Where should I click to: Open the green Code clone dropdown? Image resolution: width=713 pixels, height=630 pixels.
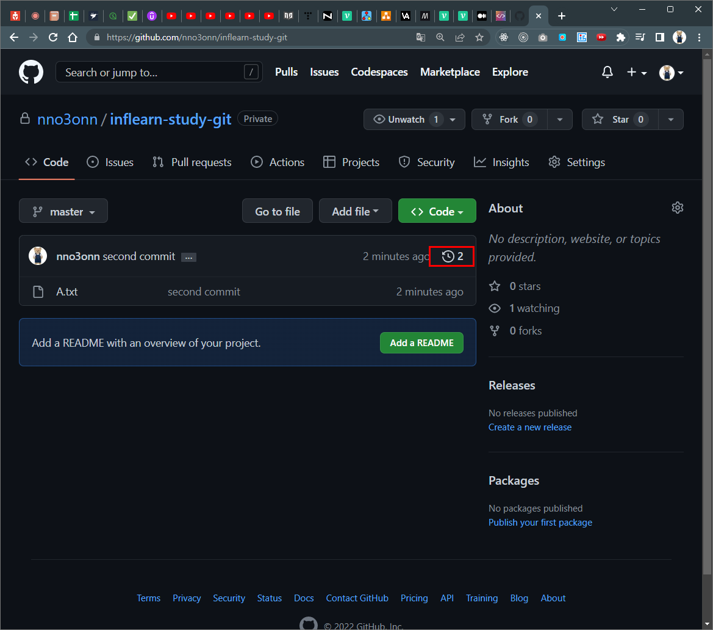[x=437, y=211]
